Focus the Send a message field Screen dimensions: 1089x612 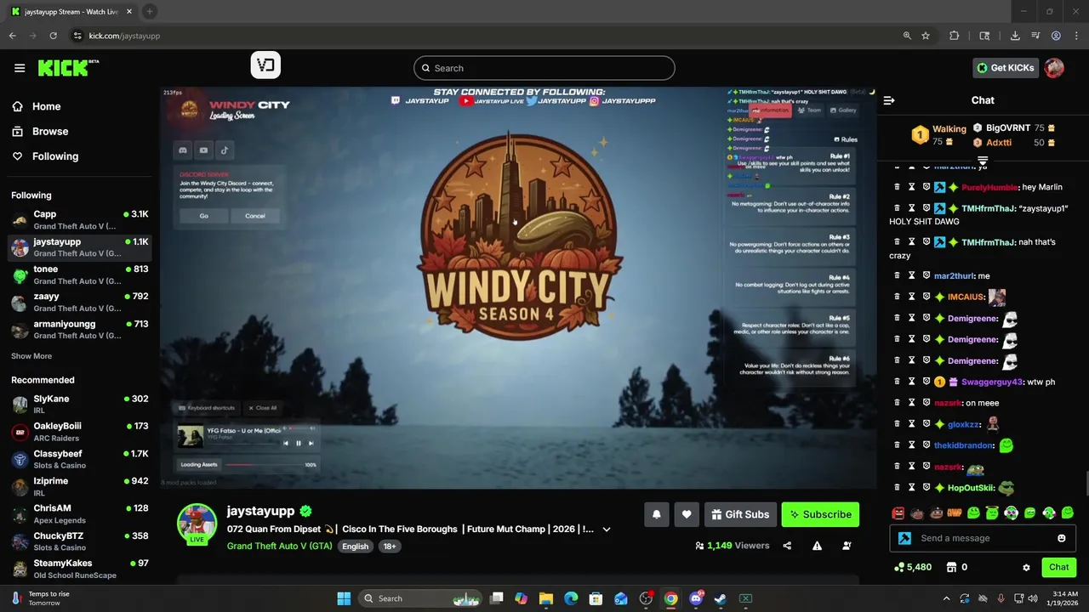coord(981,538)
